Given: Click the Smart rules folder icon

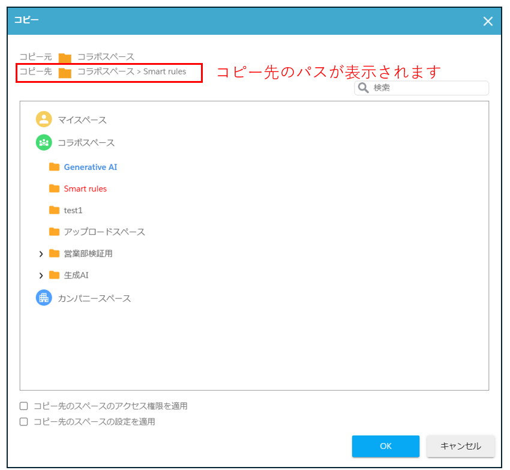Looking at the screenshot, I should pyautogui.click(x=54, y=188).
